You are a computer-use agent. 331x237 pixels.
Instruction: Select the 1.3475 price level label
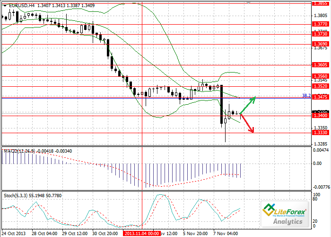(x=320, y=97)
